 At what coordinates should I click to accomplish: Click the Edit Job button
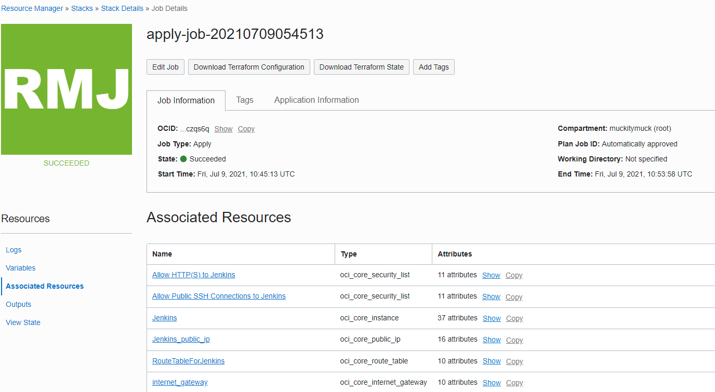165,67
